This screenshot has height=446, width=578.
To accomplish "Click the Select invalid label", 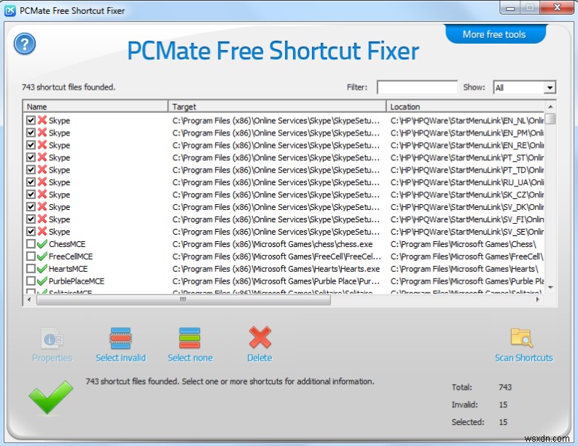I will pyautogui.click(x=120, y=358).
